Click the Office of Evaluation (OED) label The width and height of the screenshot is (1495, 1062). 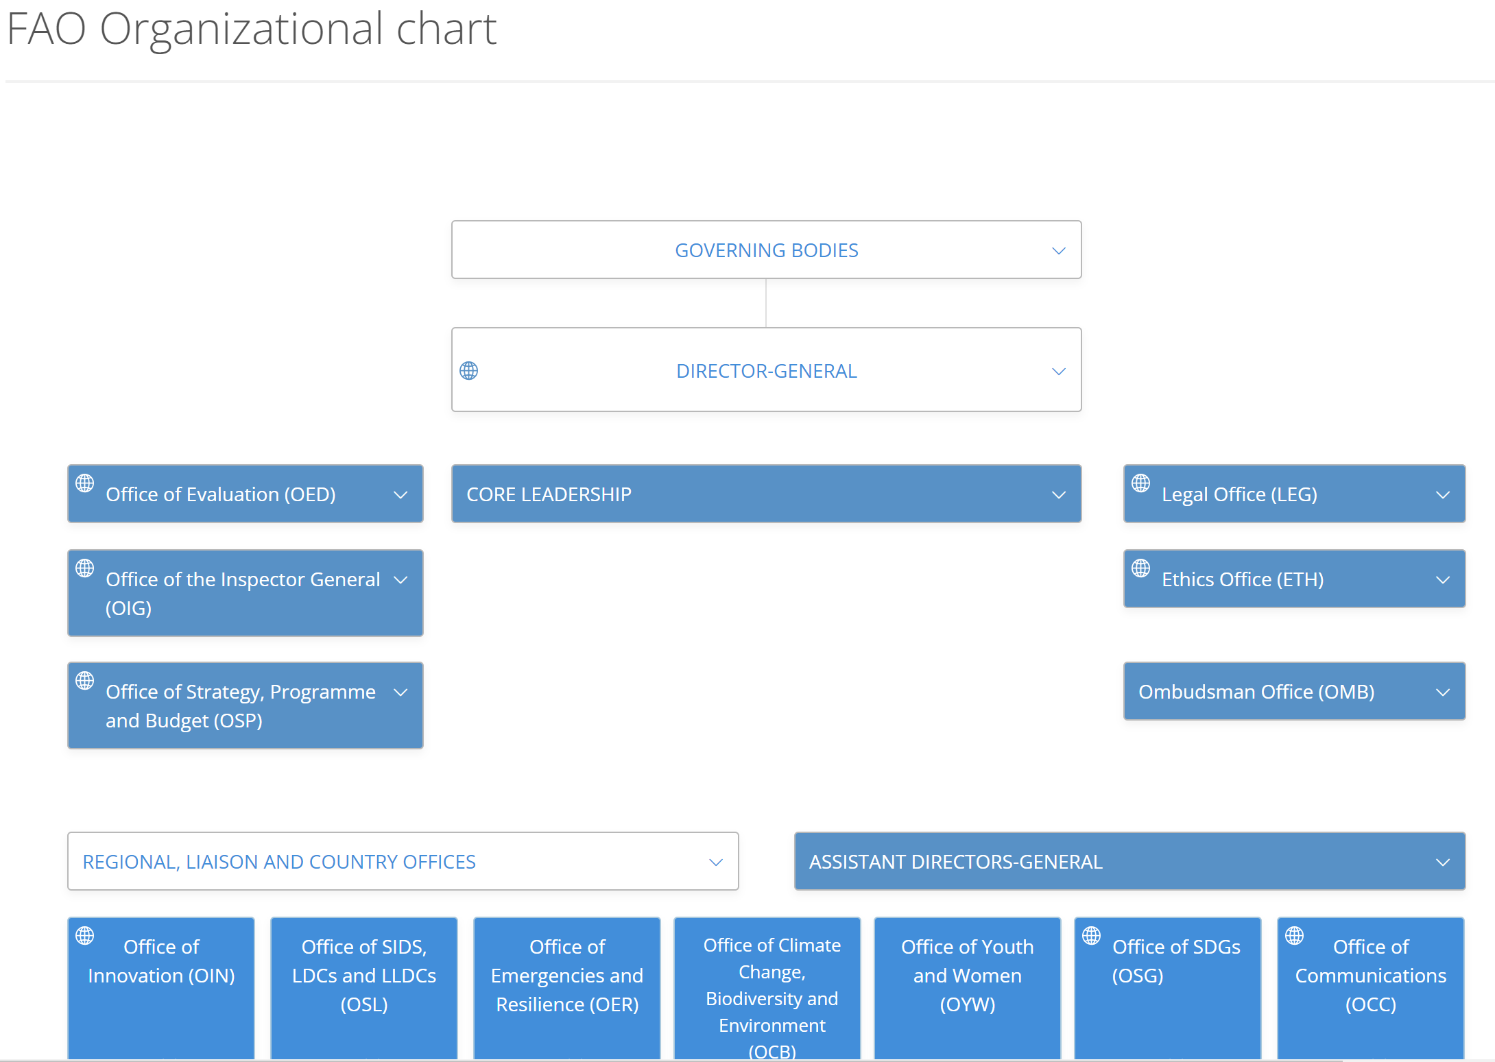point(221,494)
